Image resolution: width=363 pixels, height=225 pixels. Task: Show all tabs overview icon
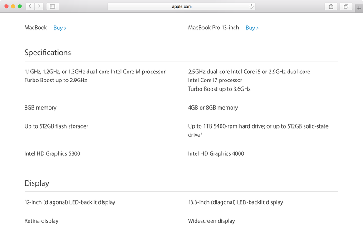tap(346, 6)
